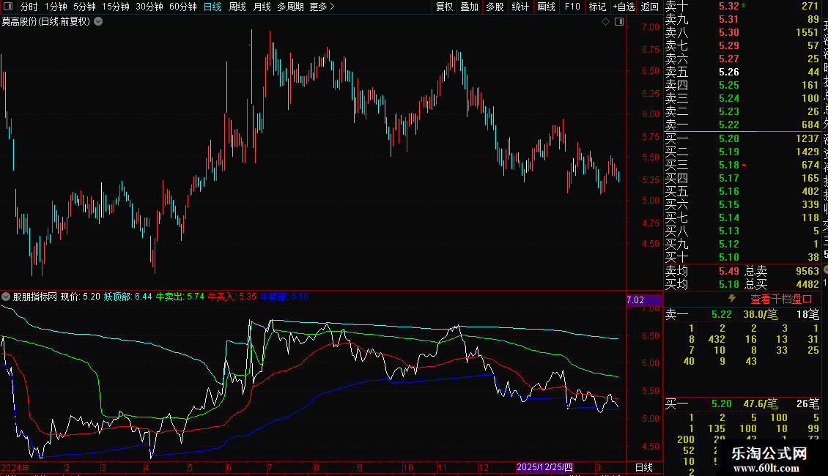
Task: Click 47.6/笔 in 买一 detail header
Action: (761, 404)
